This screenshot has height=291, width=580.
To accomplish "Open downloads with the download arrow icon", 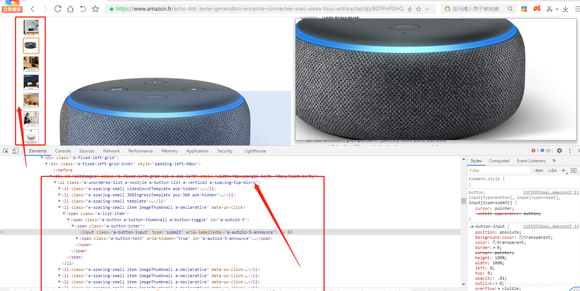I will click(x=566, y=9).
